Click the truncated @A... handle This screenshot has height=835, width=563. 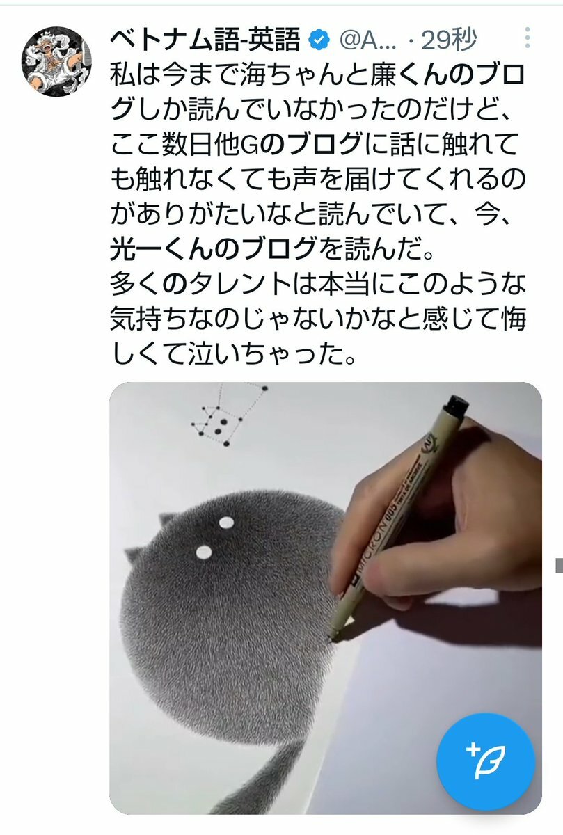pos(367,42)
